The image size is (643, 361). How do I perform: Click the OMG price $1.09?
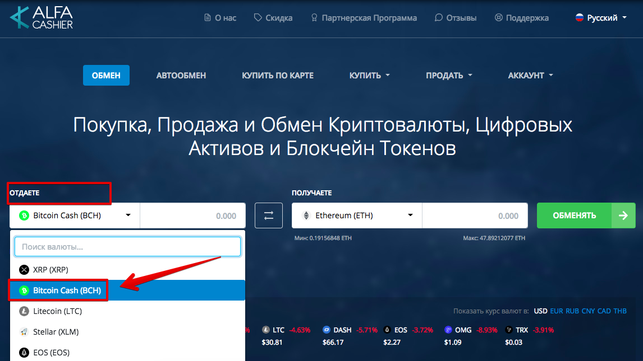tap(453, 342)
